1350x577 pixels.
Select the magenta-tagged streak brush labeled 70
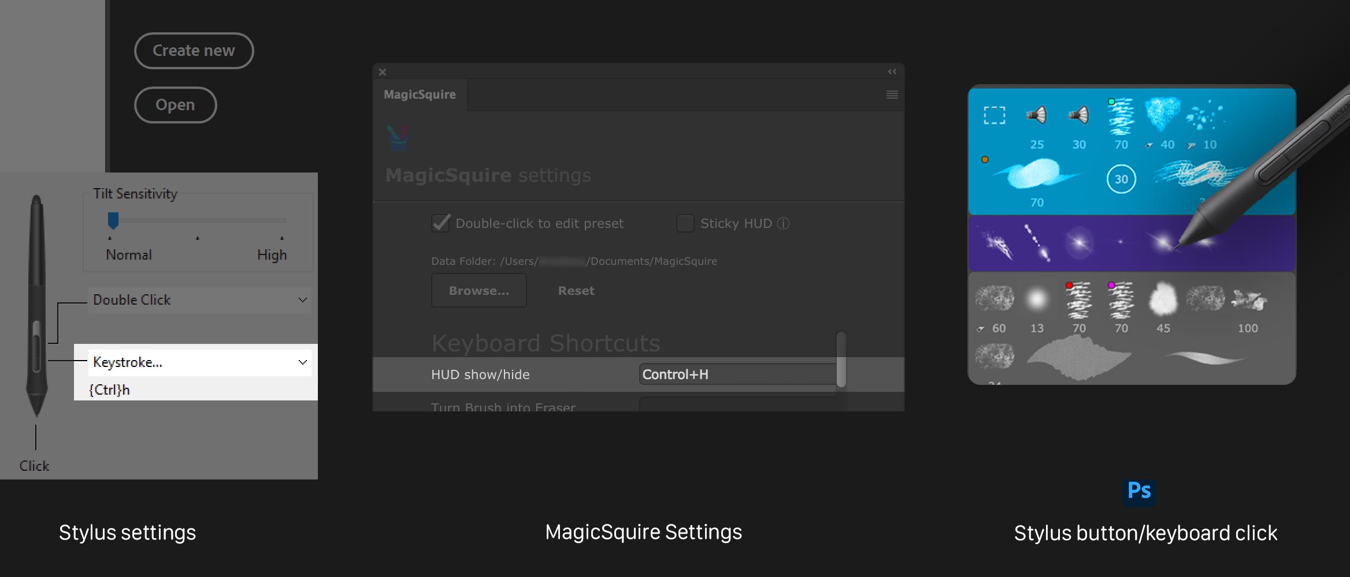1121,300
